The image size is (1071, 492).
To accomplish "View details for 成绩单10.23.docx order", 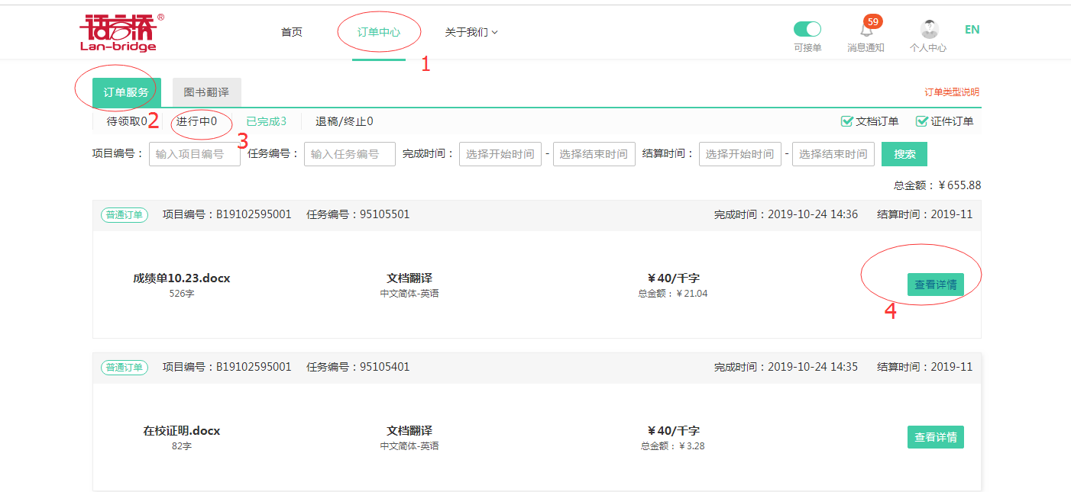I will click(936, 285).
